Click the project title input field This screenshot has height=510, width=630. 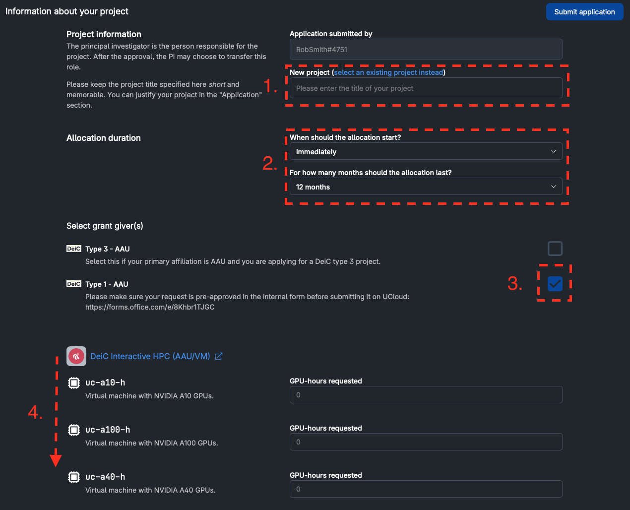pos(426,88)
